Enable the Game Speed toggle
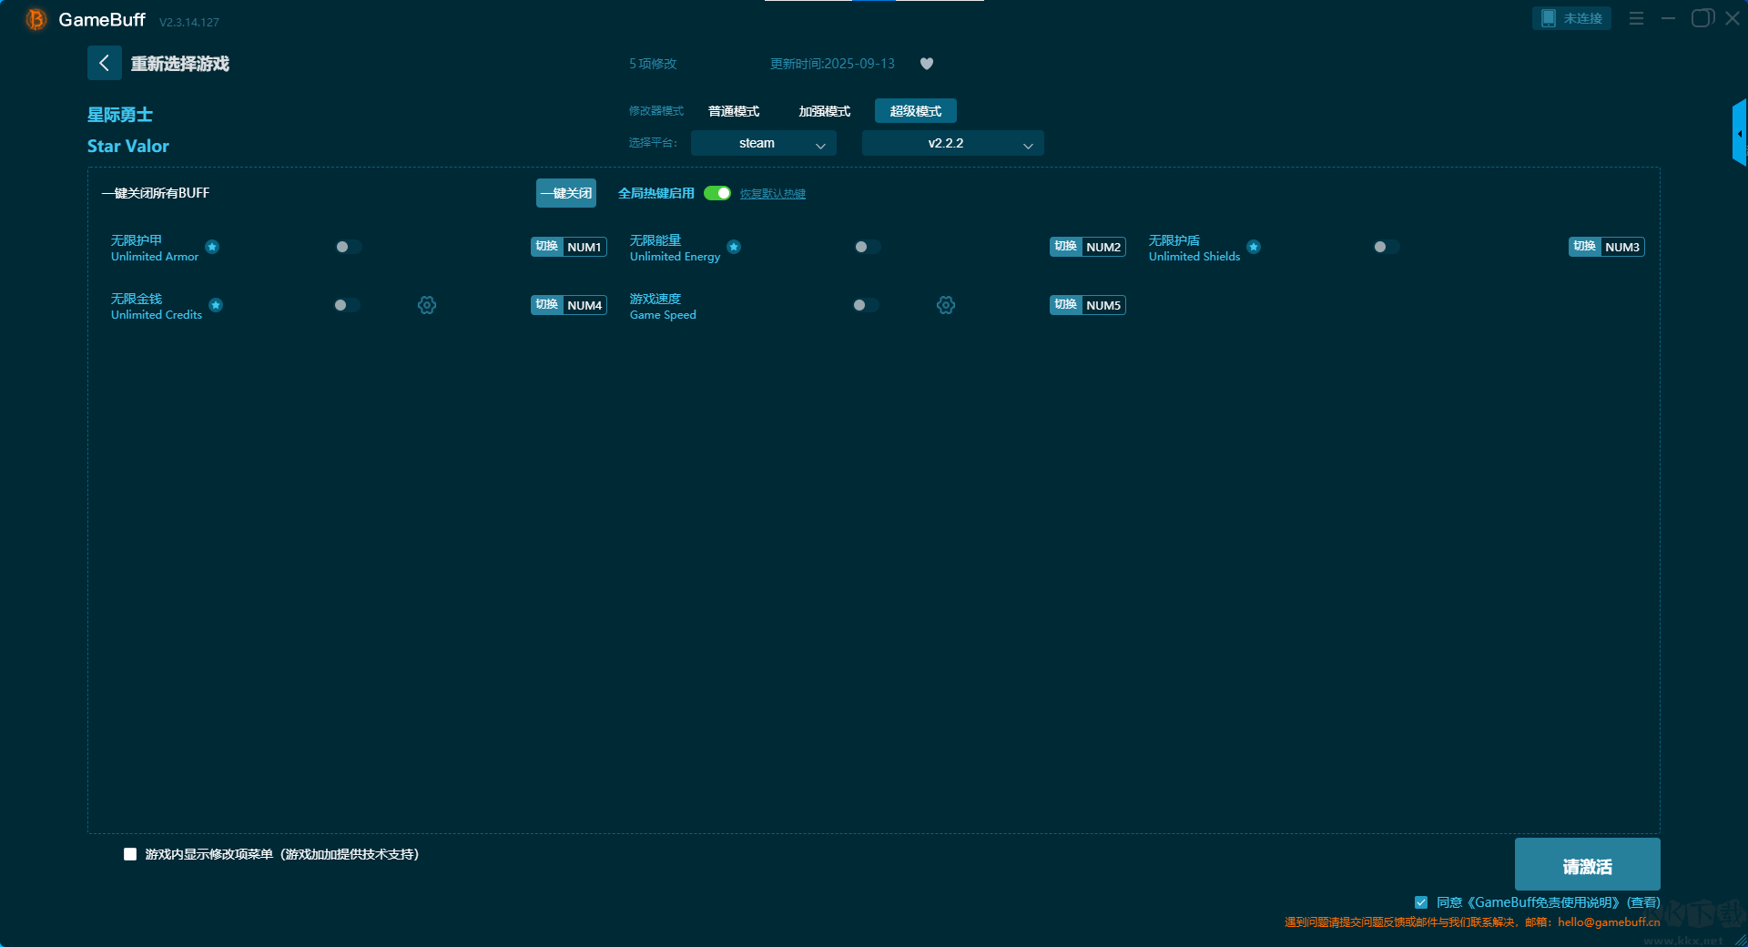This screenshot has width=1748, height=947. [x=865, y=305]
